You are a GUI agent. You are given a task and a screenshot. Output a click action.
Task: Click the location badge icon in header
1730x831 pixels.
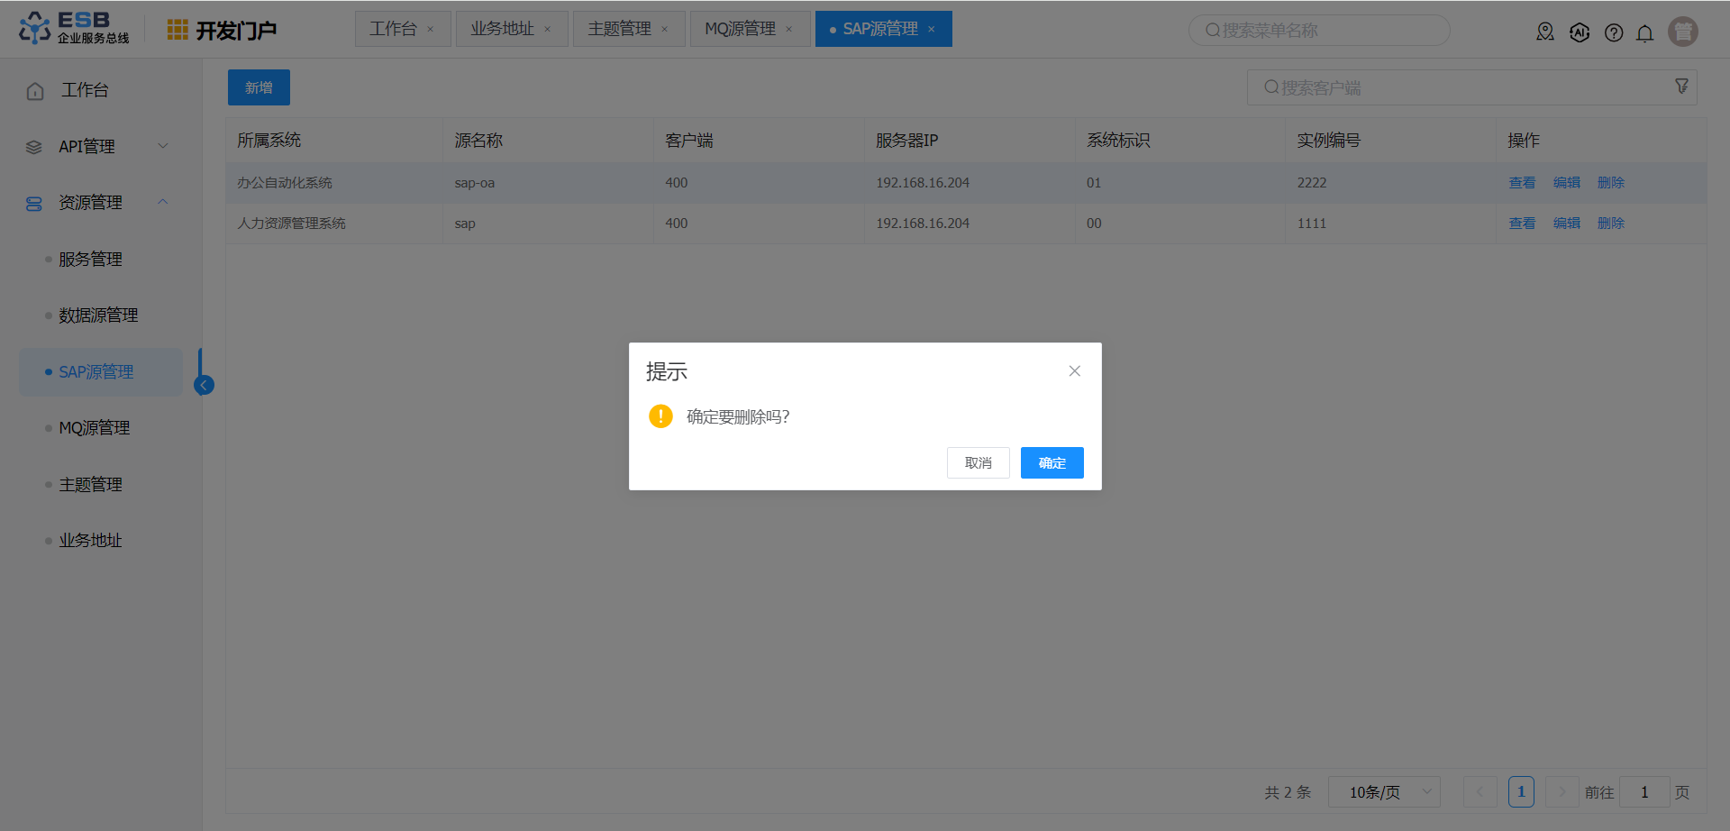tap(1545, 32)
